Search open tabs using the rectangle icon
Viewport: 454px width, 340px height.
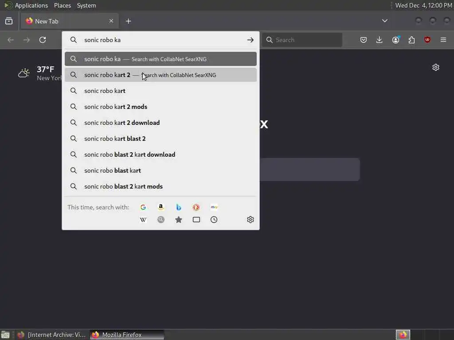(x=196, y=220)
